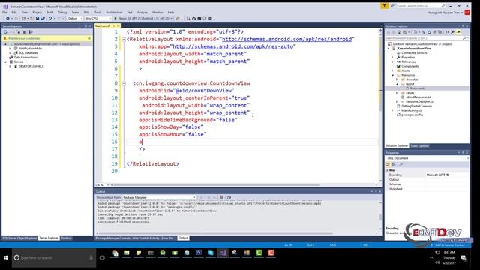Follow the schemas.android.com/apk/res/android link

(x=286, y=39)
